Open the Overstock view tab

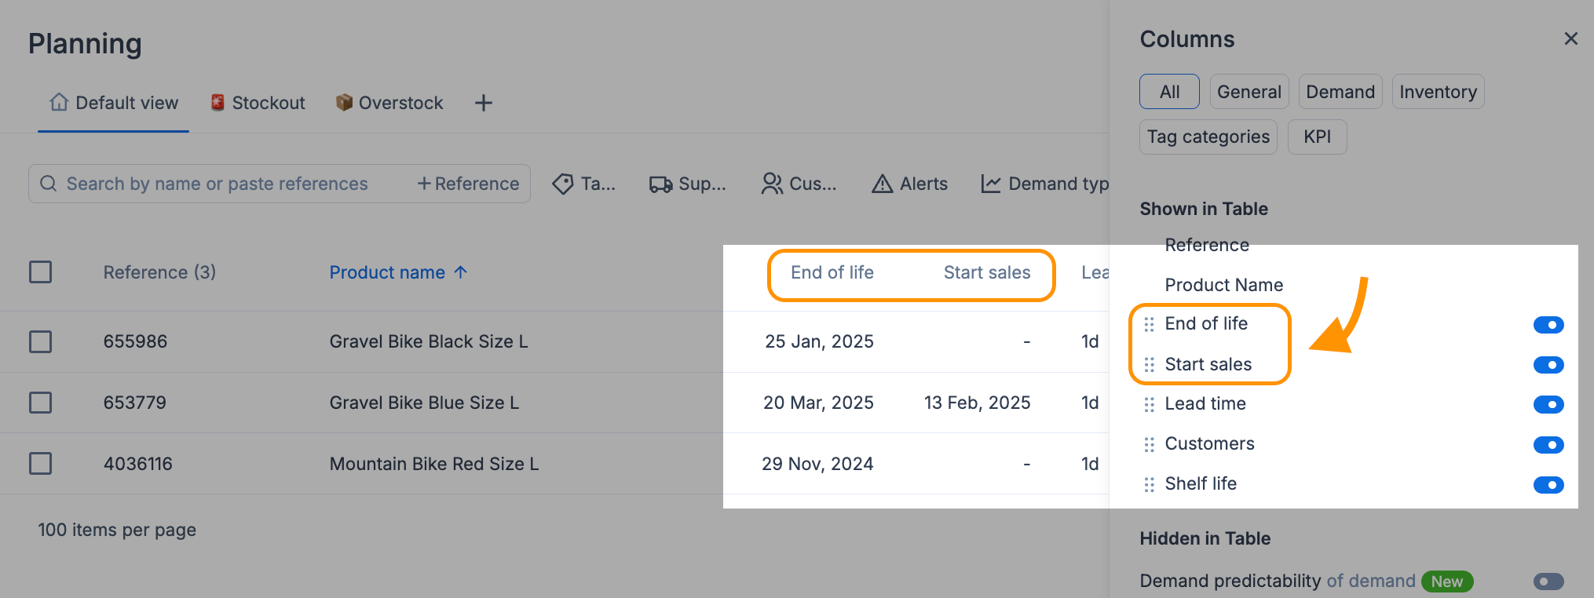click(389, 103)
